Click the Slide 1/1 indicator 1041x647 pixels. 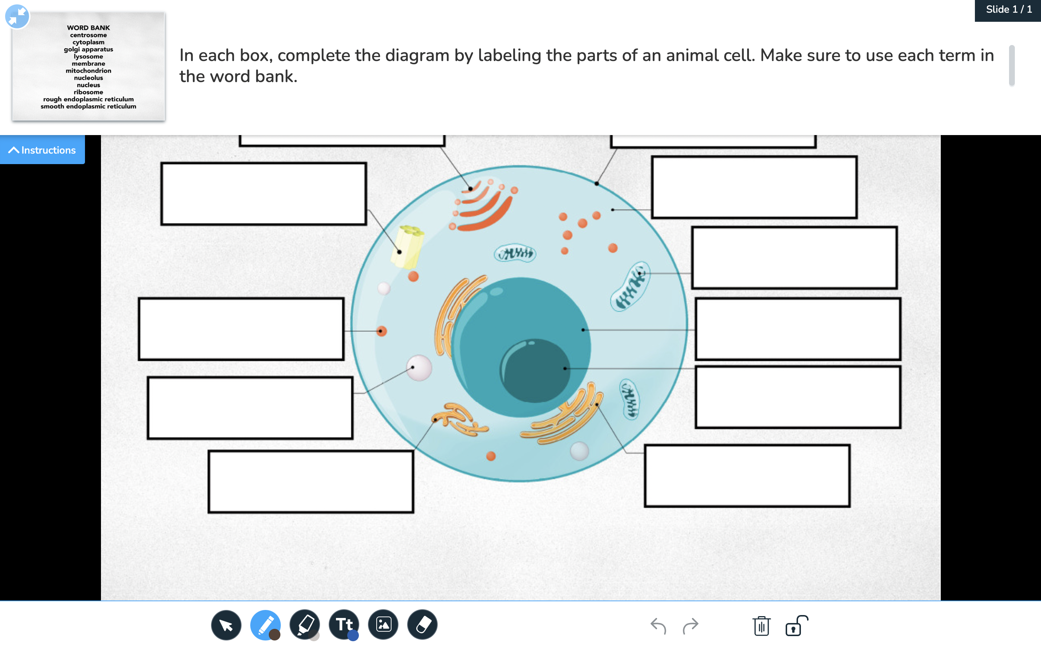pos(1006,11)
